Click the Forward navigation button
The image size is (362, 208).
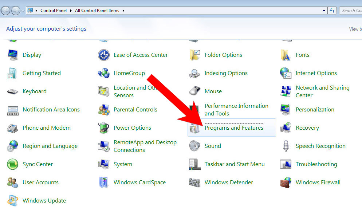[16, 11]
